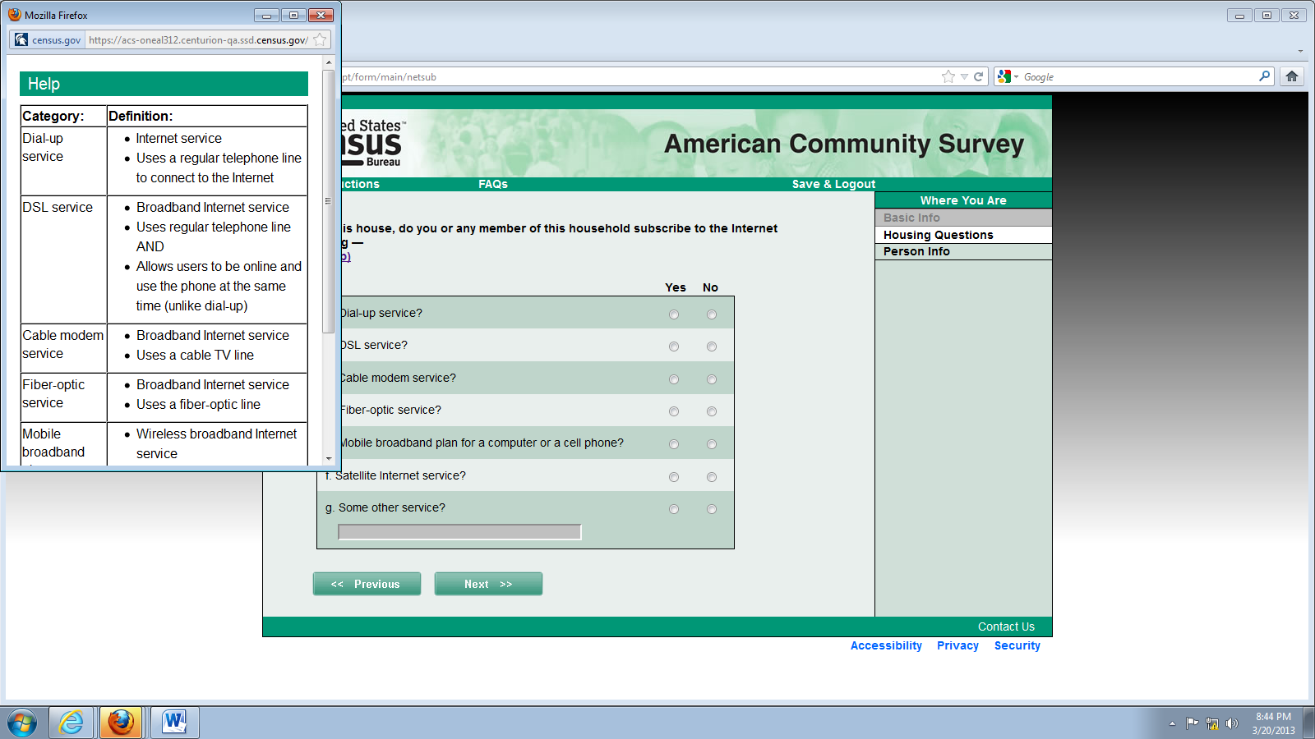Click the 'Where You Are' panel header
This screenshot has height=739, width=1315.
(963, 200)
